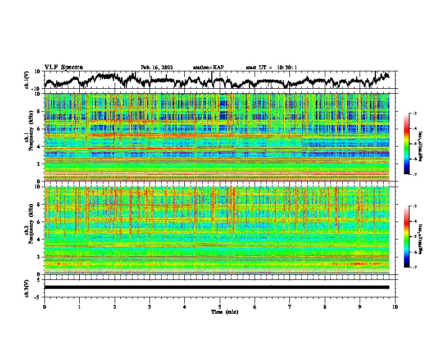
Task: Click the ch.2 spectrogram color bar
Action: pos(407,237)
